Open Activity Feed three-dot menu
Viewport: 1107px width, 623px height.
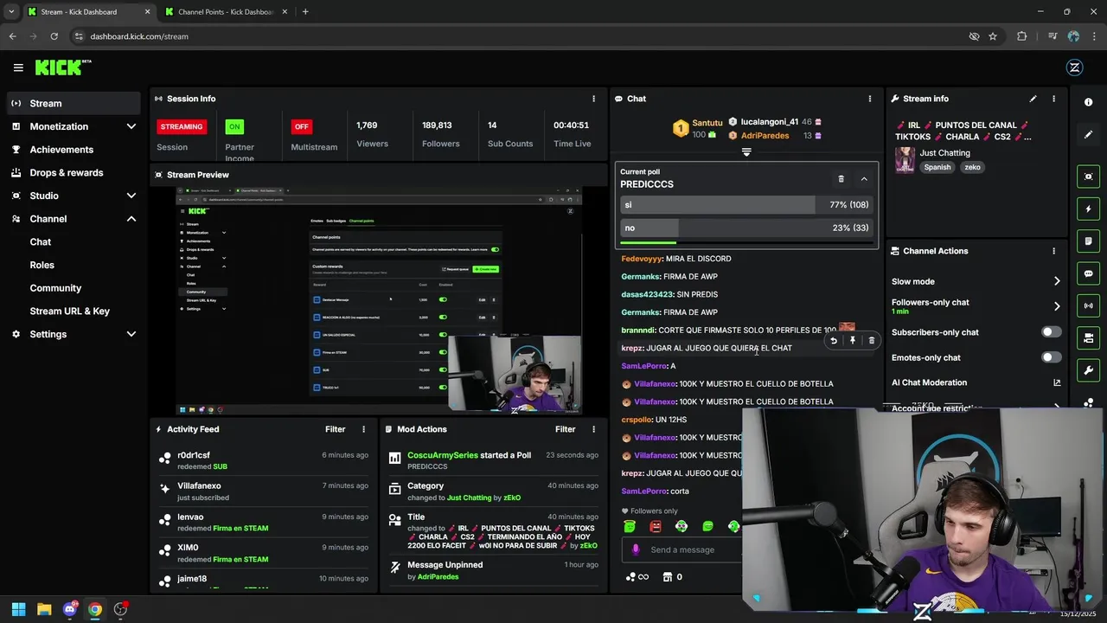363,429
